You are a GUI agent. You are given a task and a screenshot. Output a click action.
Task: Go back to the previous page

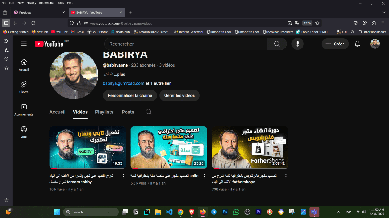point(15,23)
